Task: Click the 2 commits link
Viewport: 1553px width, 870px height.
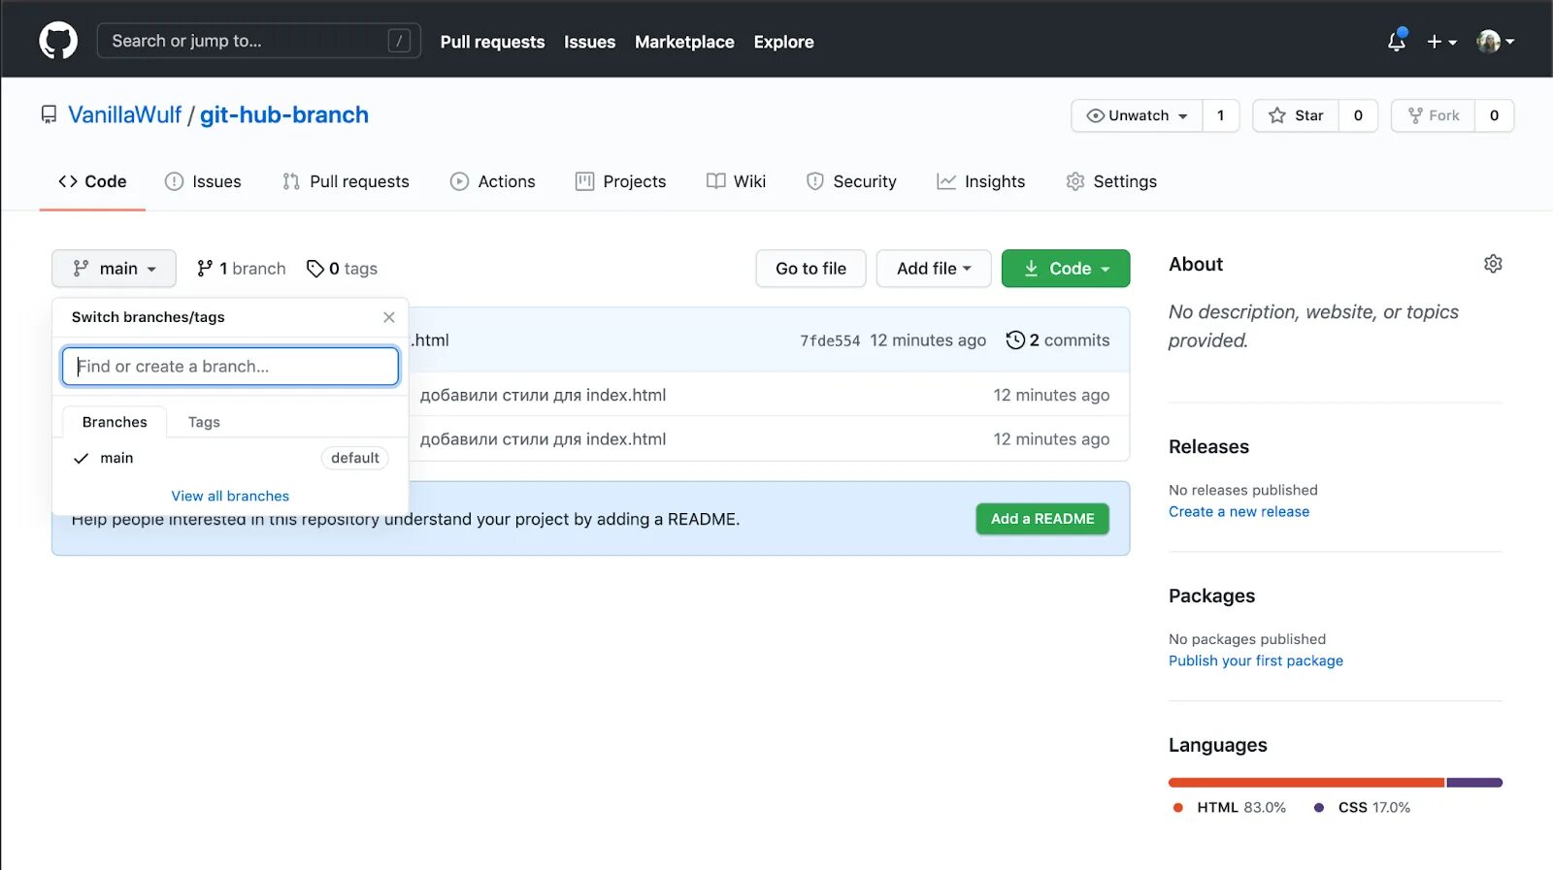Action: coord(1058,340)
